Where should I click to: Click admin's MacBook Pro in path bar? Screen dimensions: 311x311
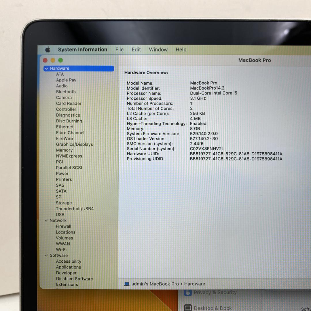(x=155, y=284)
